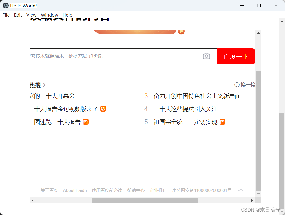This screenshot has width=285, height=215.
Task: Click the footer collapse up-chevron
Action: tap(240, 190)
